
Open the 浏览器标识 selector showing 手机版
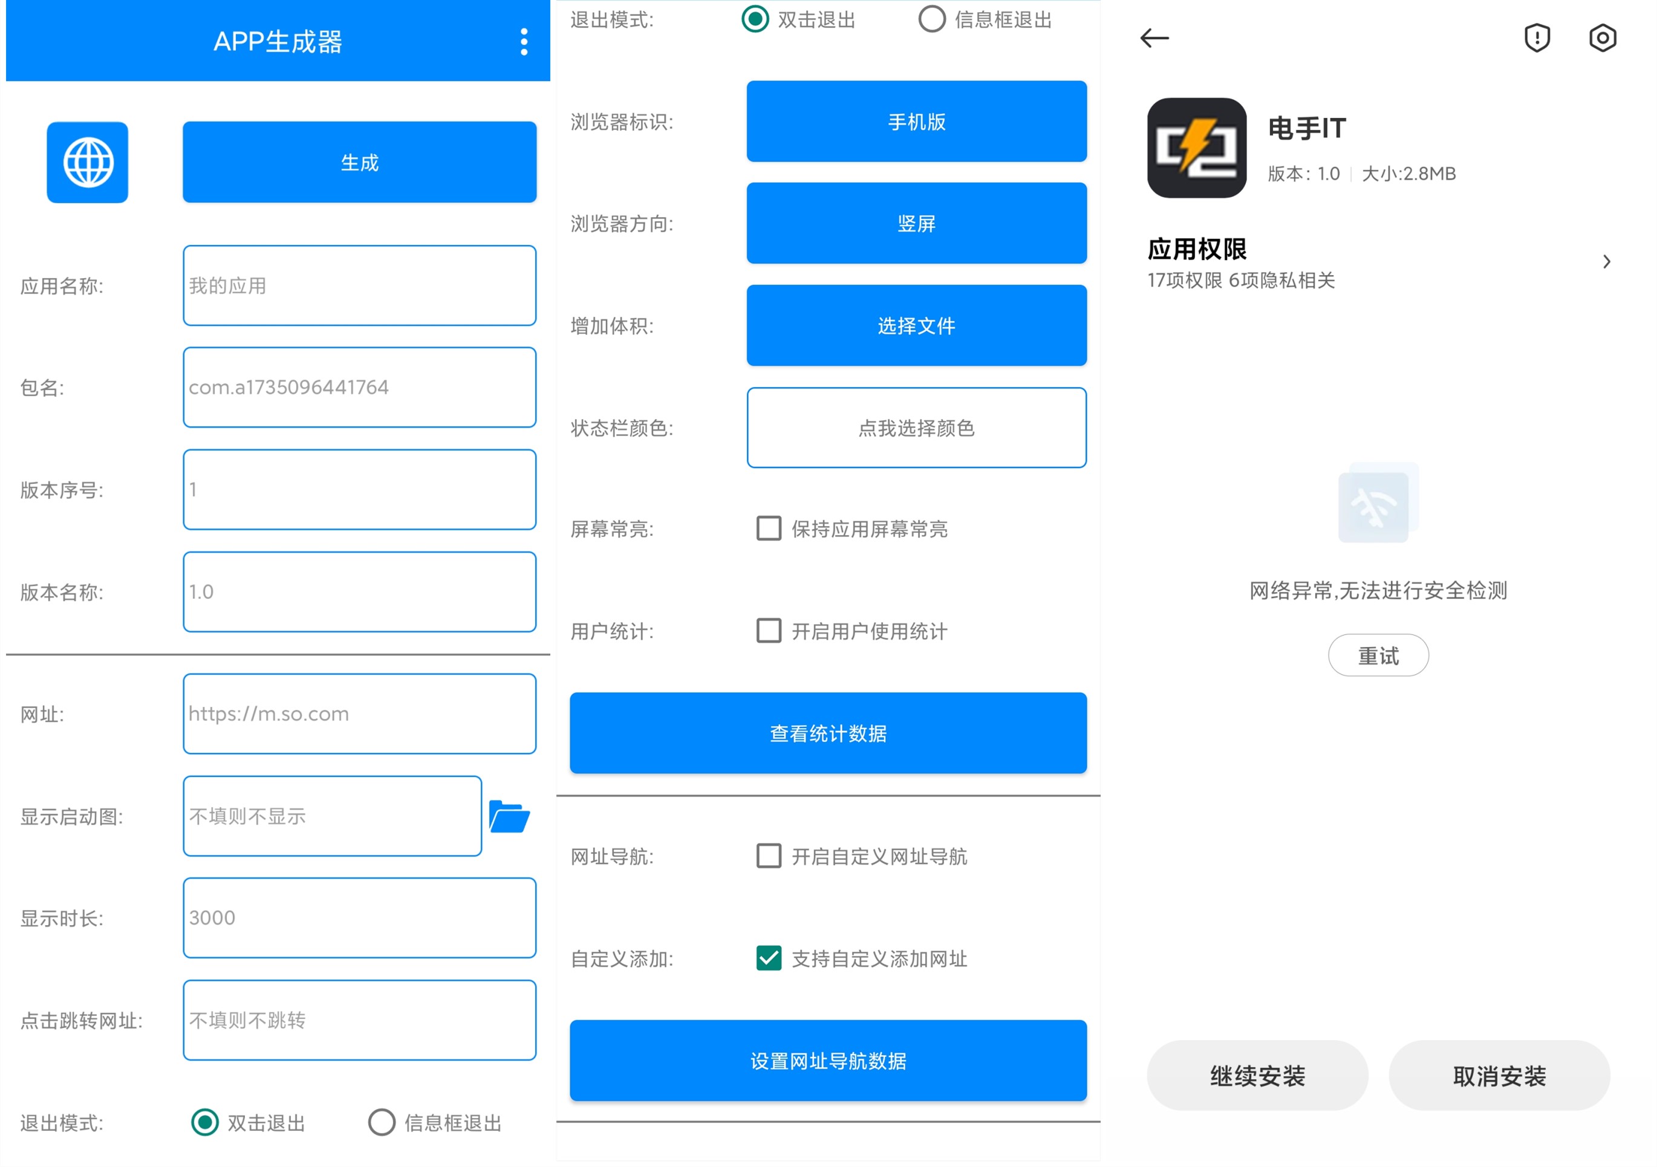[916, 122]
